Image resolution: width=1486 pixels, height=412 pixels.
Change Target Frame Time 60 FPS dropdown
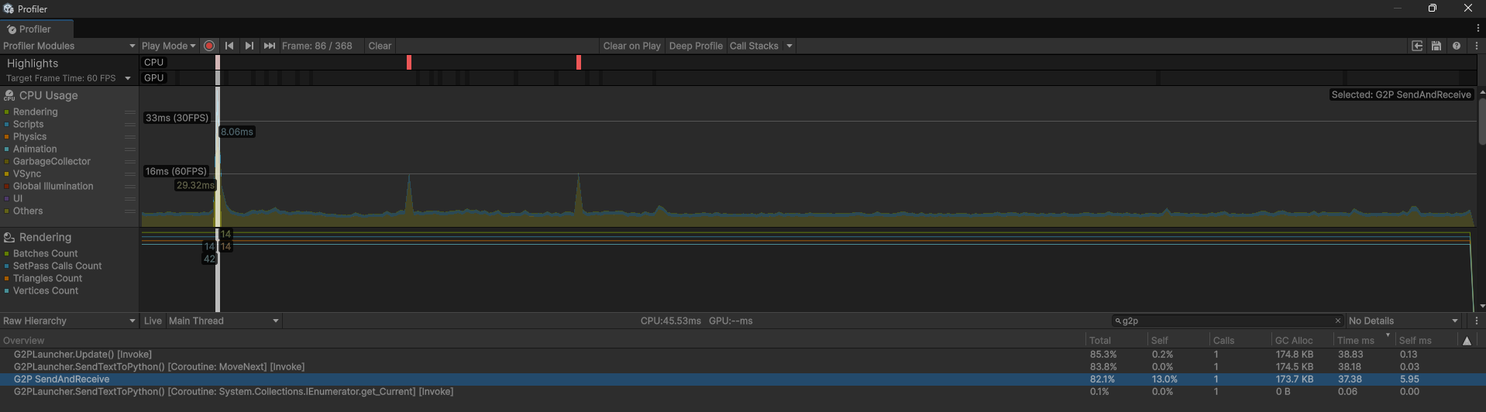pos(69,78)
